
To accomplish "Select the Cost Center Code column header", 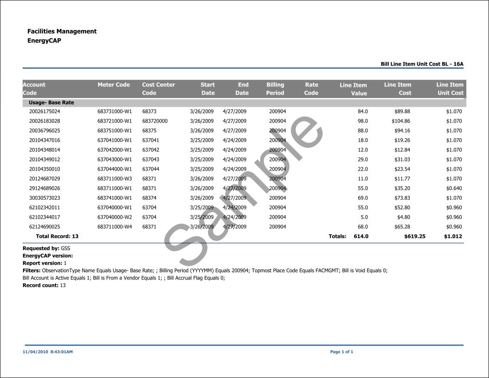I will pos(159,89).
